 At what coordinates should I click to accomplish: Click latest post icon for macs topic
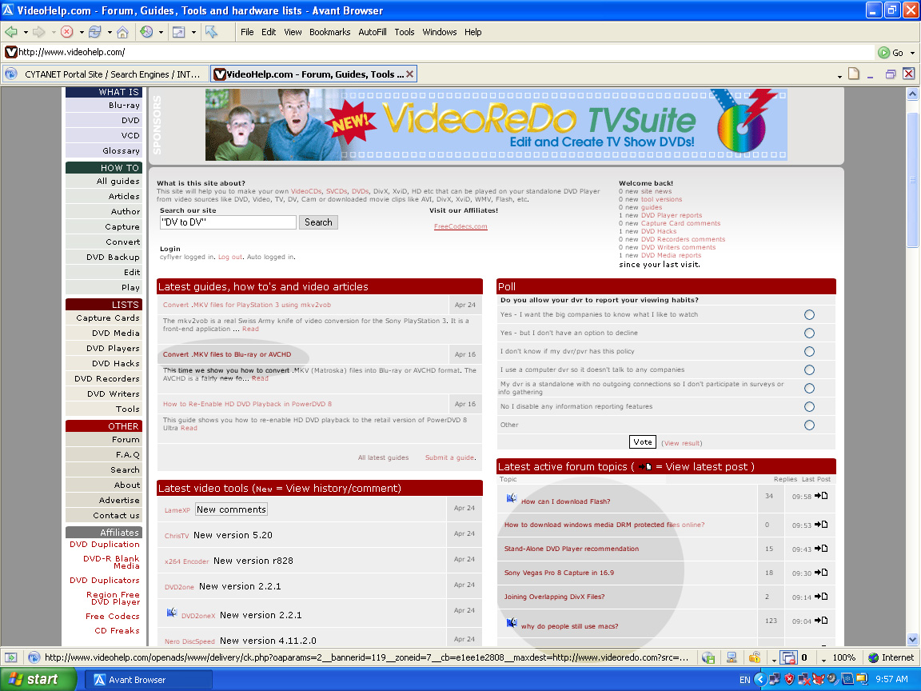(x=821, y=621)
